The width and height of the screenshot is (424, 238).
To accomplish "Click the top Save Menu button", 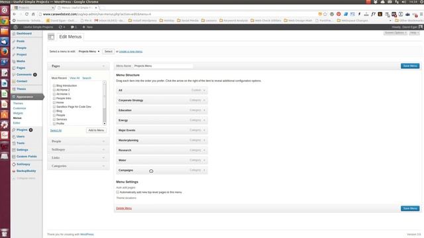I will coord(410,66).
